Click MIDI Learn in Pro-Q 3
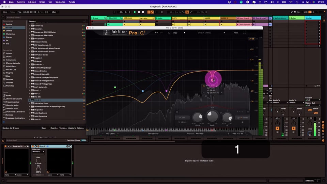The height and width of the screenshot is (184, 327). [x=110, y=134]
